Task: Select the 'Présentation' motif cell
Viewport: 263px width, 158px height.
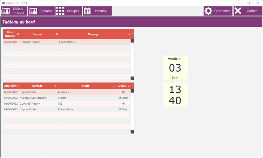Action: coord(87,109)
